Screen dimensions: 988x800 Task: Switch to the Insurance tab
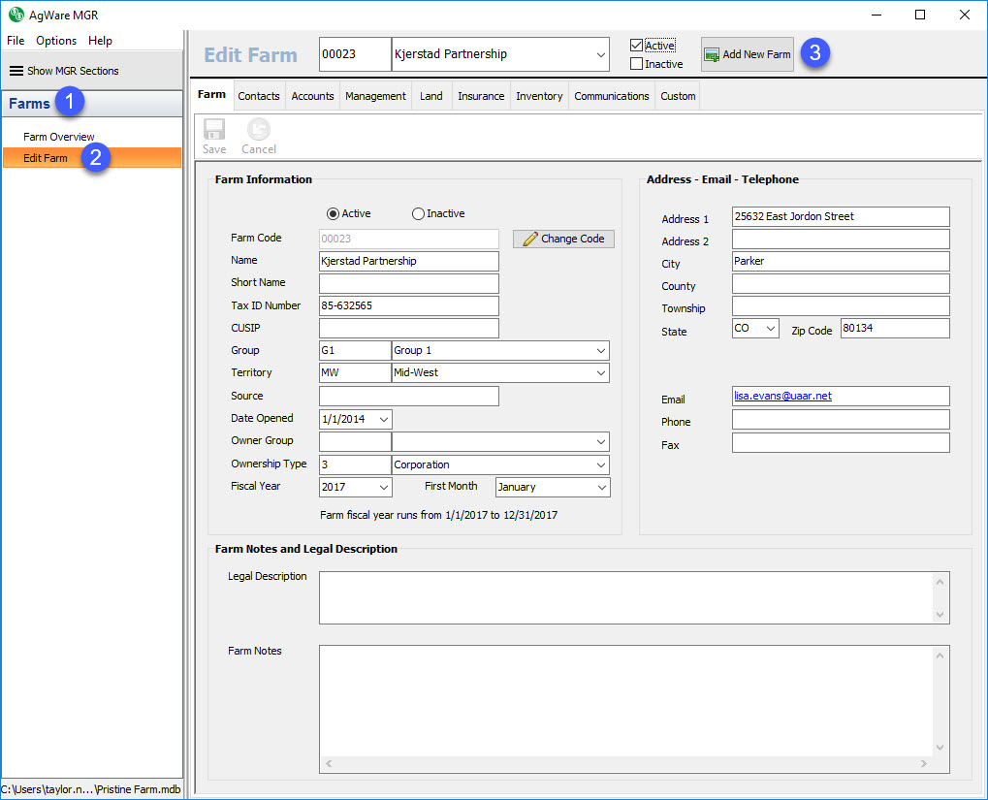pos(481,96)
